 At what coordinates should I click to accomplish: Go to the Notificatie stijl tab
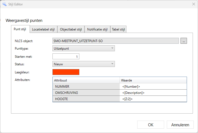coord(97,29)
